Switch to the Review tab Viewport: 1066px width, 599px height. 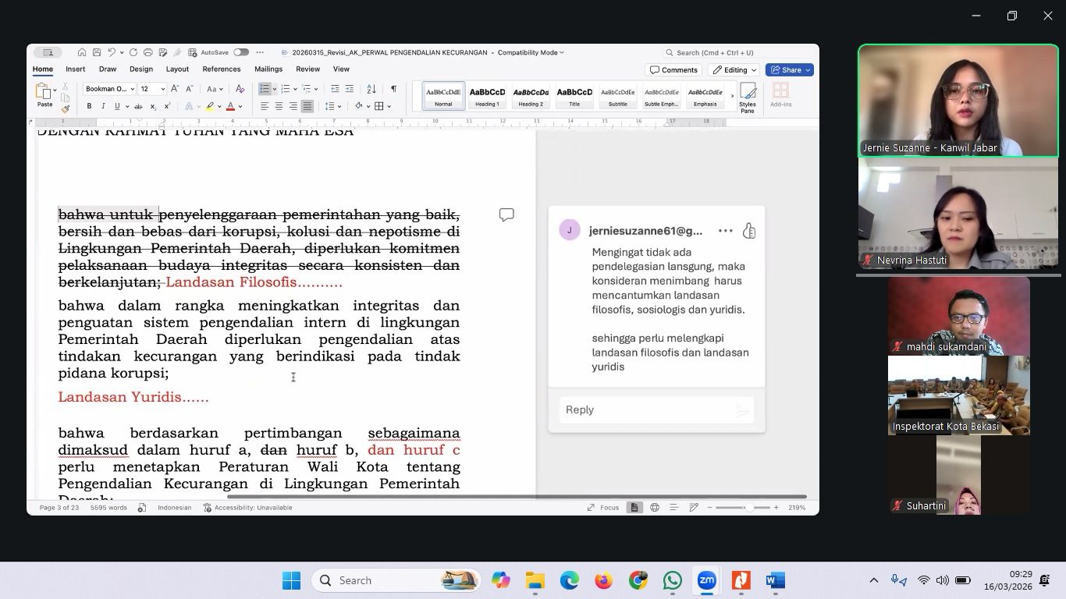coord(307,69)
